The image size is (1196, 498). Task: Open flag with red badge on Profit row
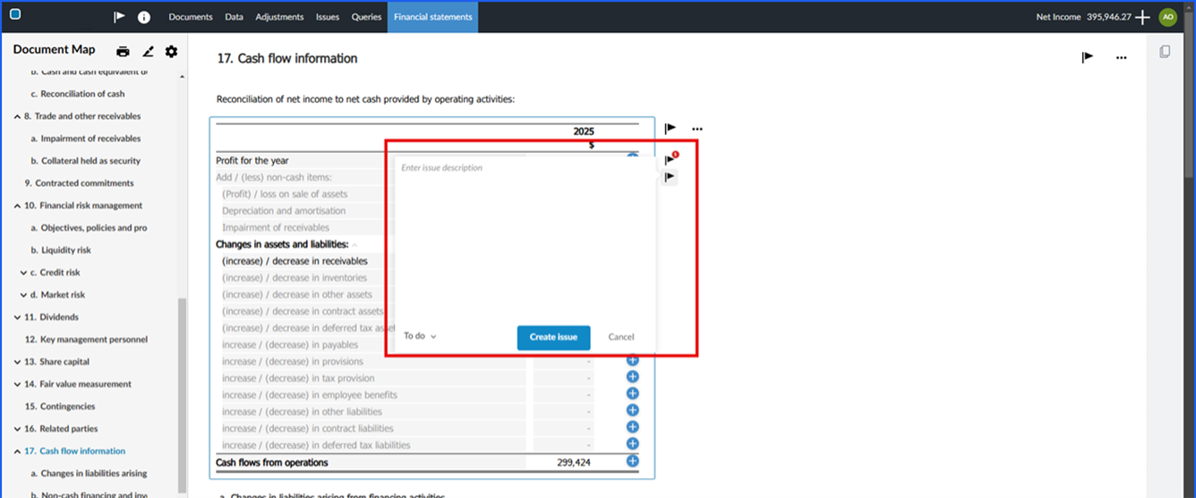click(x=671, y=159)
